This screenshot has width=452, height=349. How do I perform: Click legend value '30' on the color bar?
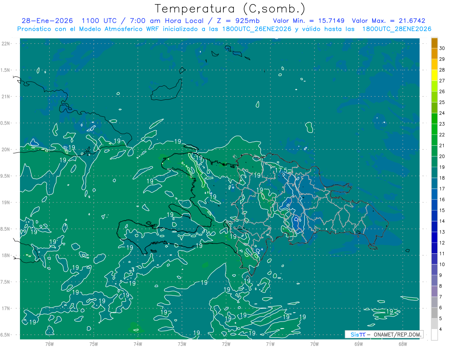click(x=442, y=49)
